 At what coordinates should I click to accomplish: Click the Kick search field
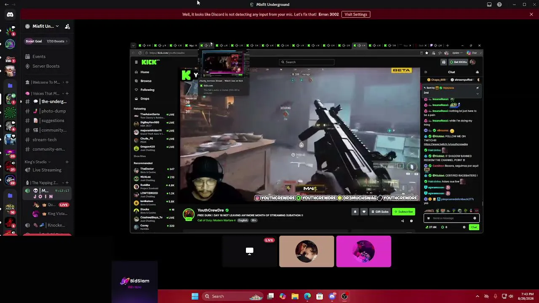[x=307, y=62]
